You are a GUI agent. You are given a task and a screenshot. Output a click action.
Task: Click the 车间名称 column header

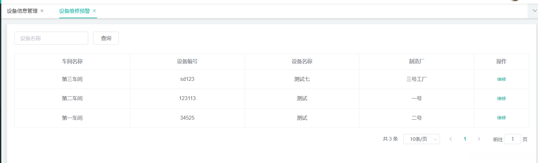[x=72, y=62]
